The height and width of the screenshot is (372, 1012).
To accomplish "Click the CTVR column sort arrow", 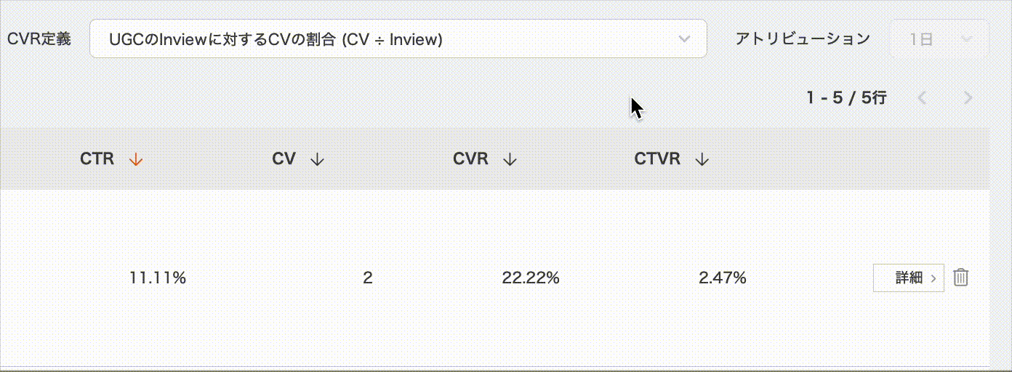I will click(x=702, y=159).
